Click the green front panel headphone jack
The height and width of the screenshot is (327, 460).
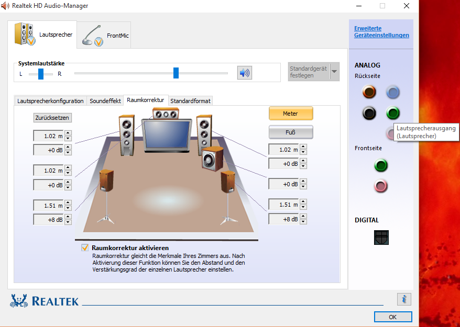[x=381, y=165]
